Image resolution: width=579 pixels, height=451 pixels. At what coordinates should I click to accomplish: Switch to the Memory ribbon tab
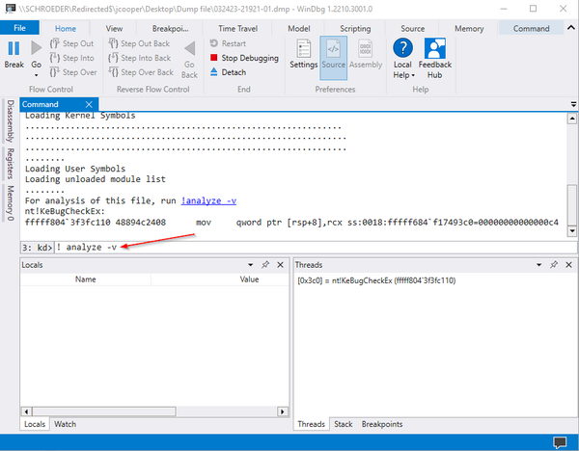469,28
